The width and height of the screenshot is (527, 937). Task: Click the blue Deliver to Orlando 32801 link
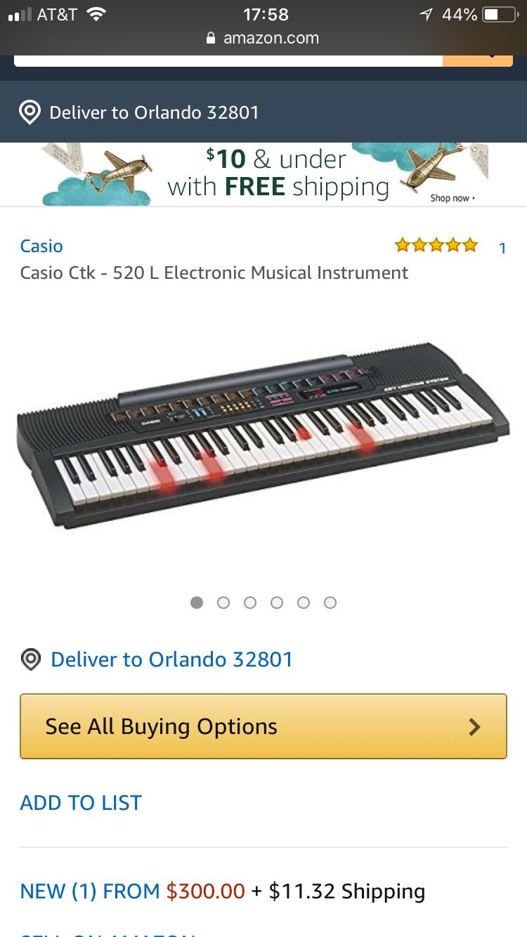pos(171,660)
